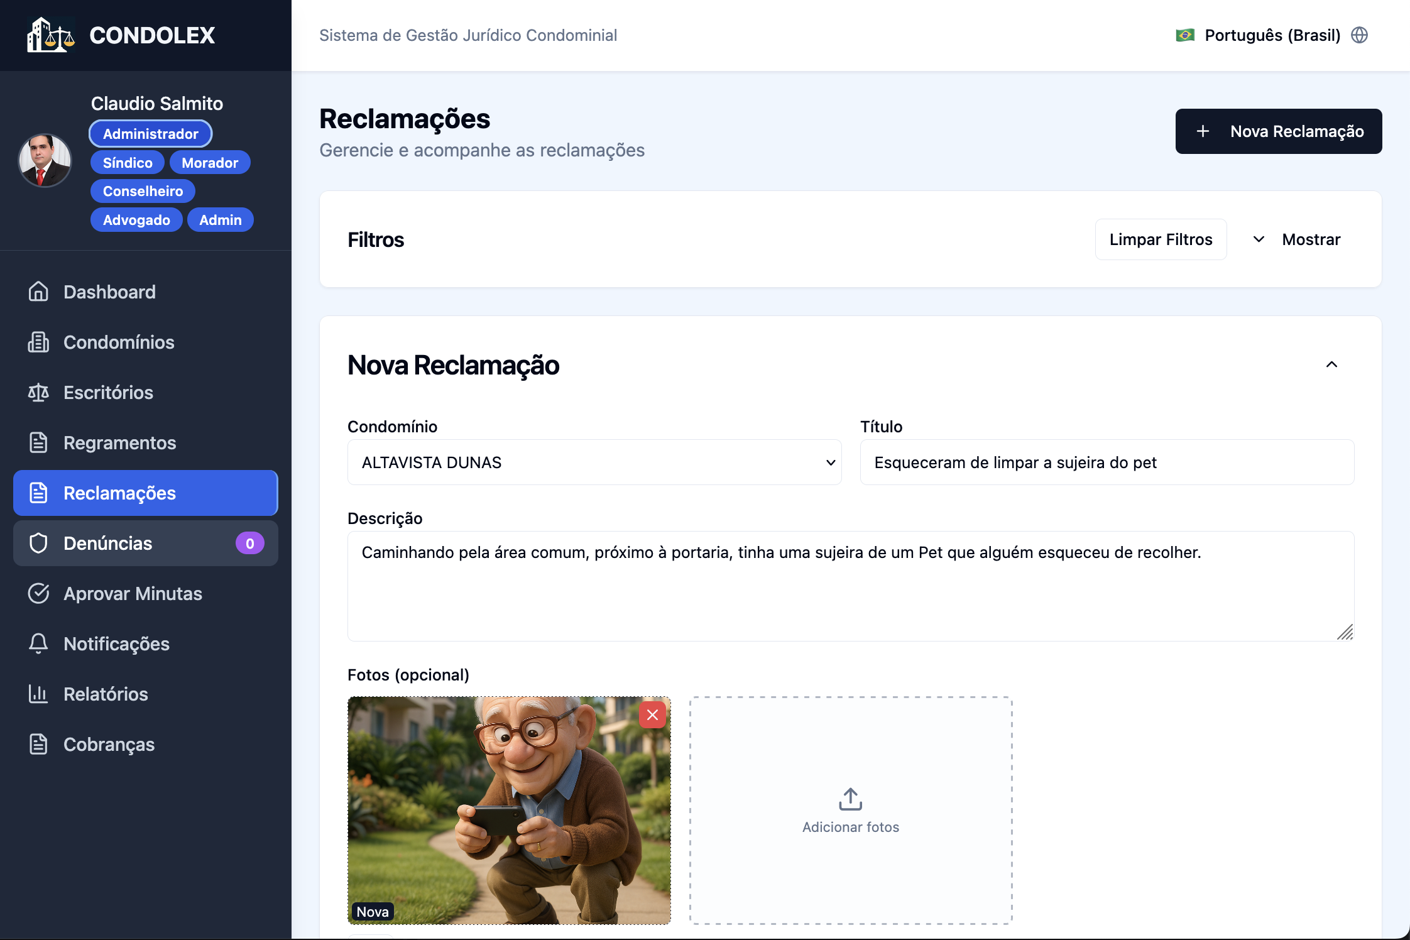Click the Nova Reclamação button

(1278, 131)
